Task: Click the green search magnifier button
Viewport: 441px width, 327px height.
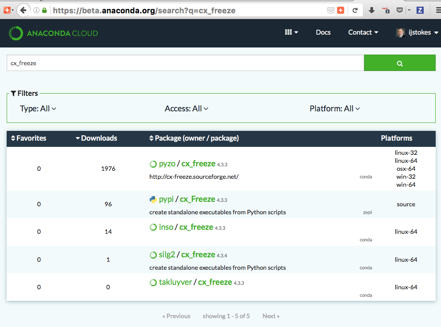Action: click(399, 63)
